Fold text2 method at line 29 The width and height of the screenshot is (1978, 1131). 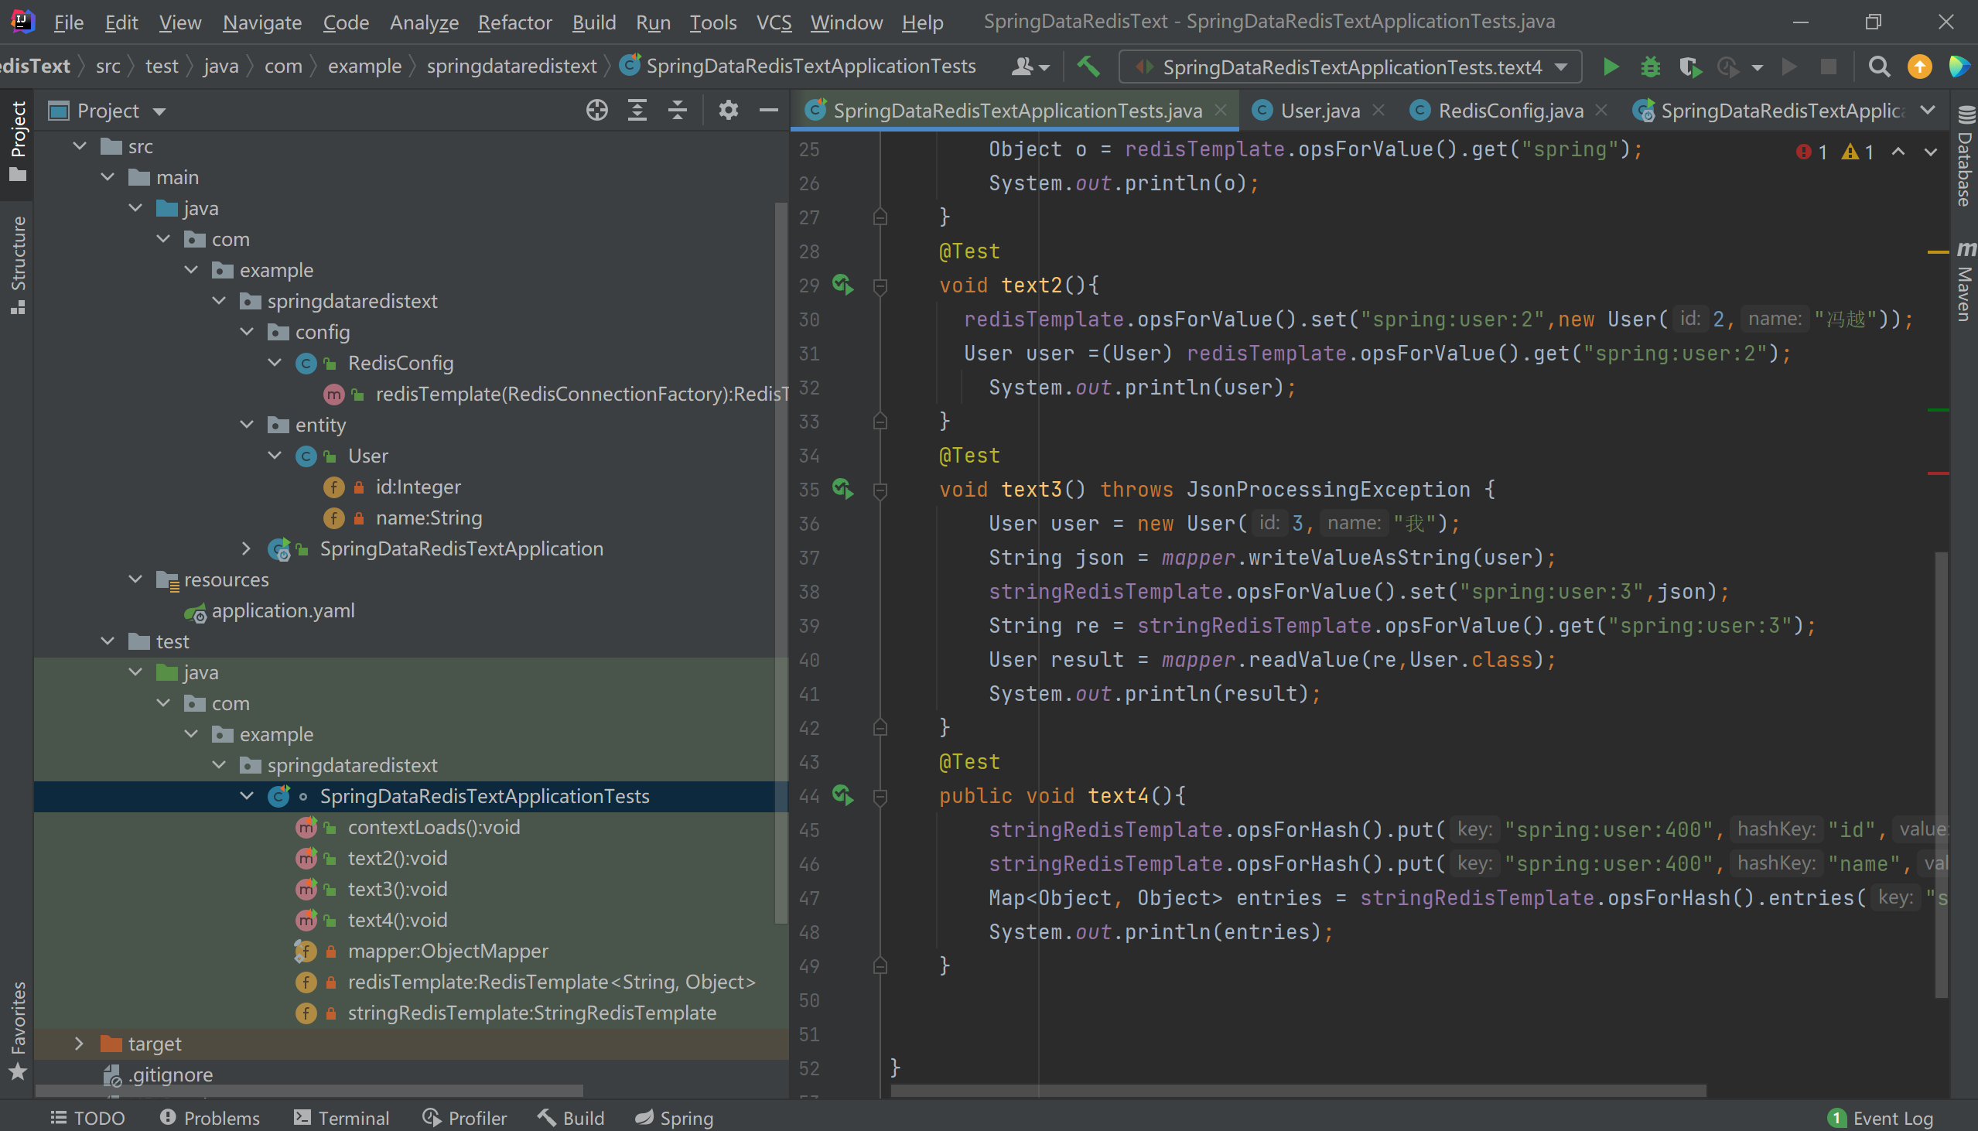coord(880,286)
